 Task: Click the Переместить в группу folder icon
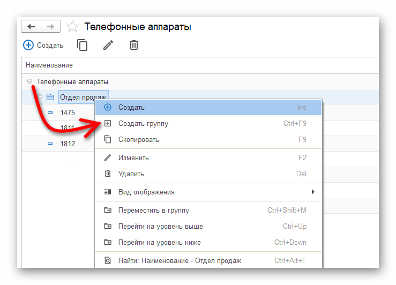coord(108,210)
